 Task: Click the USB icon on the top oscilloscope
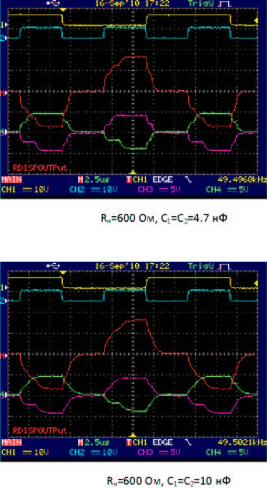point(53,3)
